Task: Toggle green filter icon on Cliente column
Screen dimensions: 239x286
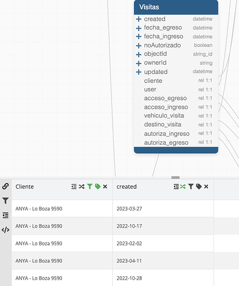Action: pos(89,186)
